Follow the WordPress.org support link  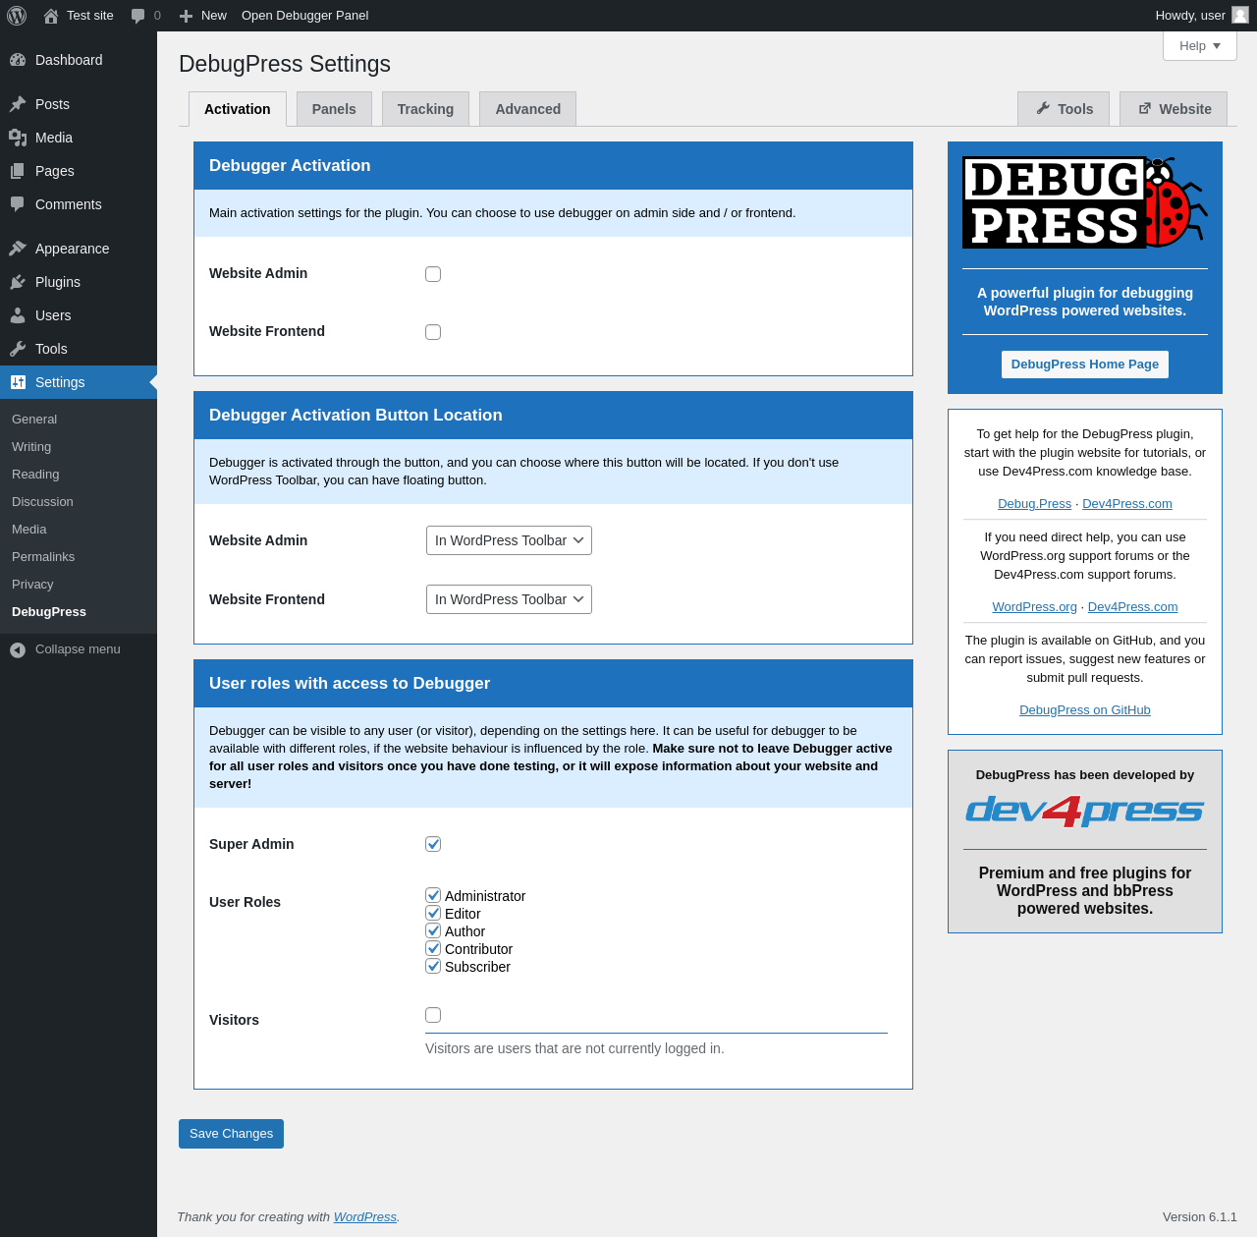coord(1034,607)
